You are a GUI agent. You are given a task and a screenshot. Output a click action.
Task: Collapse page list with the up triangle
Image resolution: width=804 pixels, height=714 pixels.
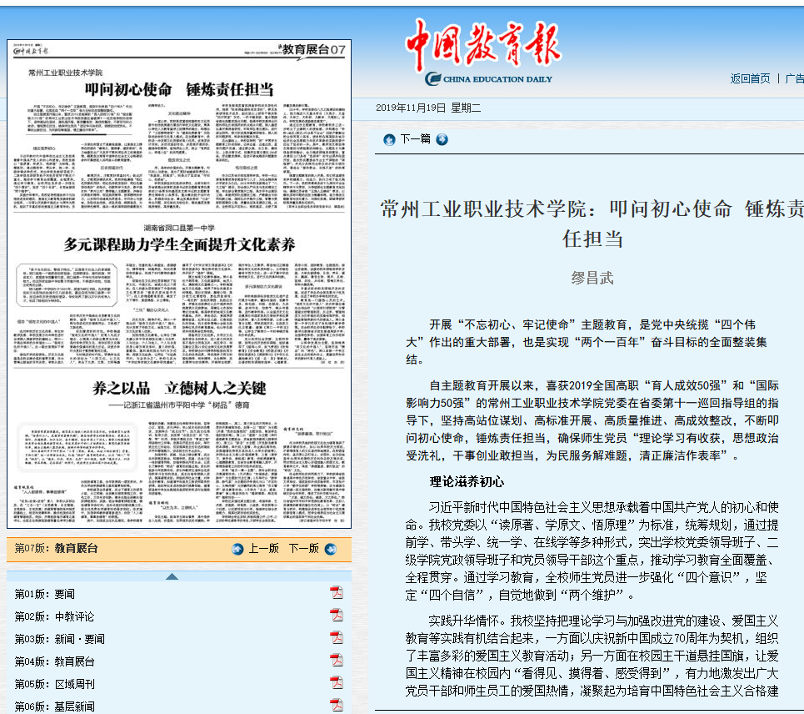pyautogui.click(x=172, y=576)
